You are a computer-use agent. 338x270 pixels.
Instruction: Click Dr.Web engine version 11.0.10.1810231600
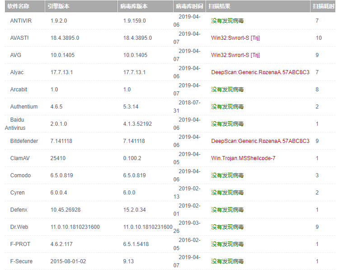coord(75,227)
